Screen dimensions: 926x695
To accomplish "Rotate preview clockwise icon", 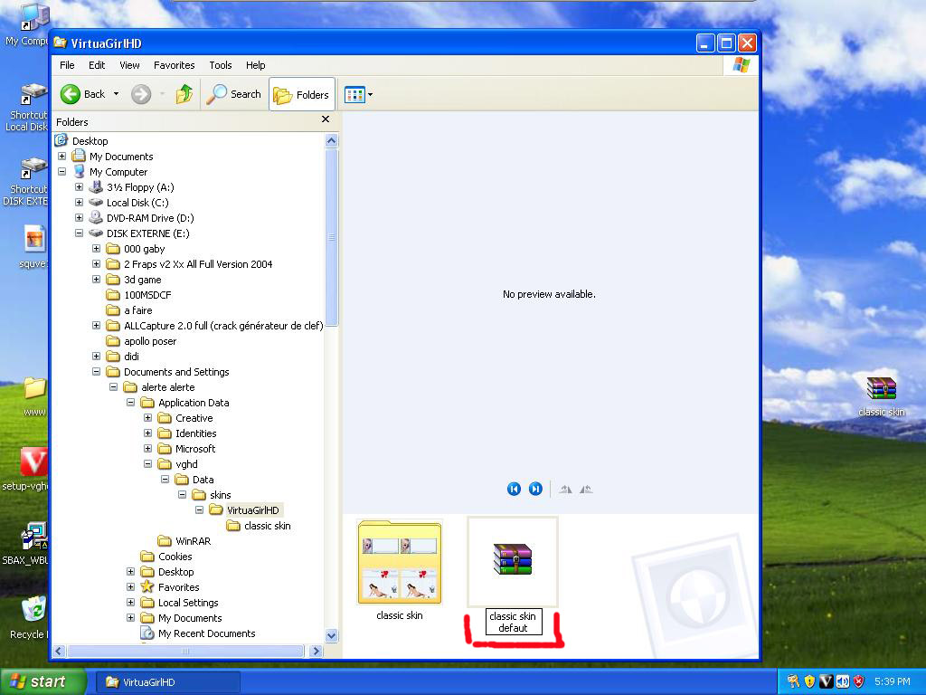I will (x=565, y=489).
